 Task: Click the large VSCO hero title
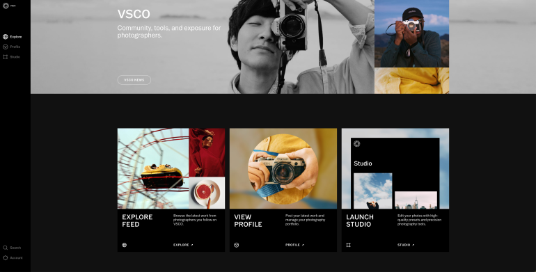(134, 15)
